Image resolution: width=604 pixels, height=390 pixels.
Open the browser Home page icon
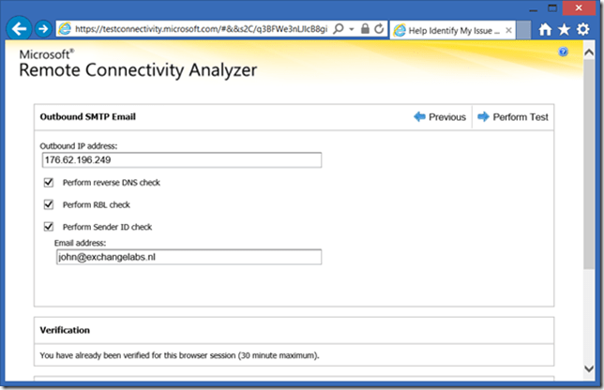pos(546,29)
